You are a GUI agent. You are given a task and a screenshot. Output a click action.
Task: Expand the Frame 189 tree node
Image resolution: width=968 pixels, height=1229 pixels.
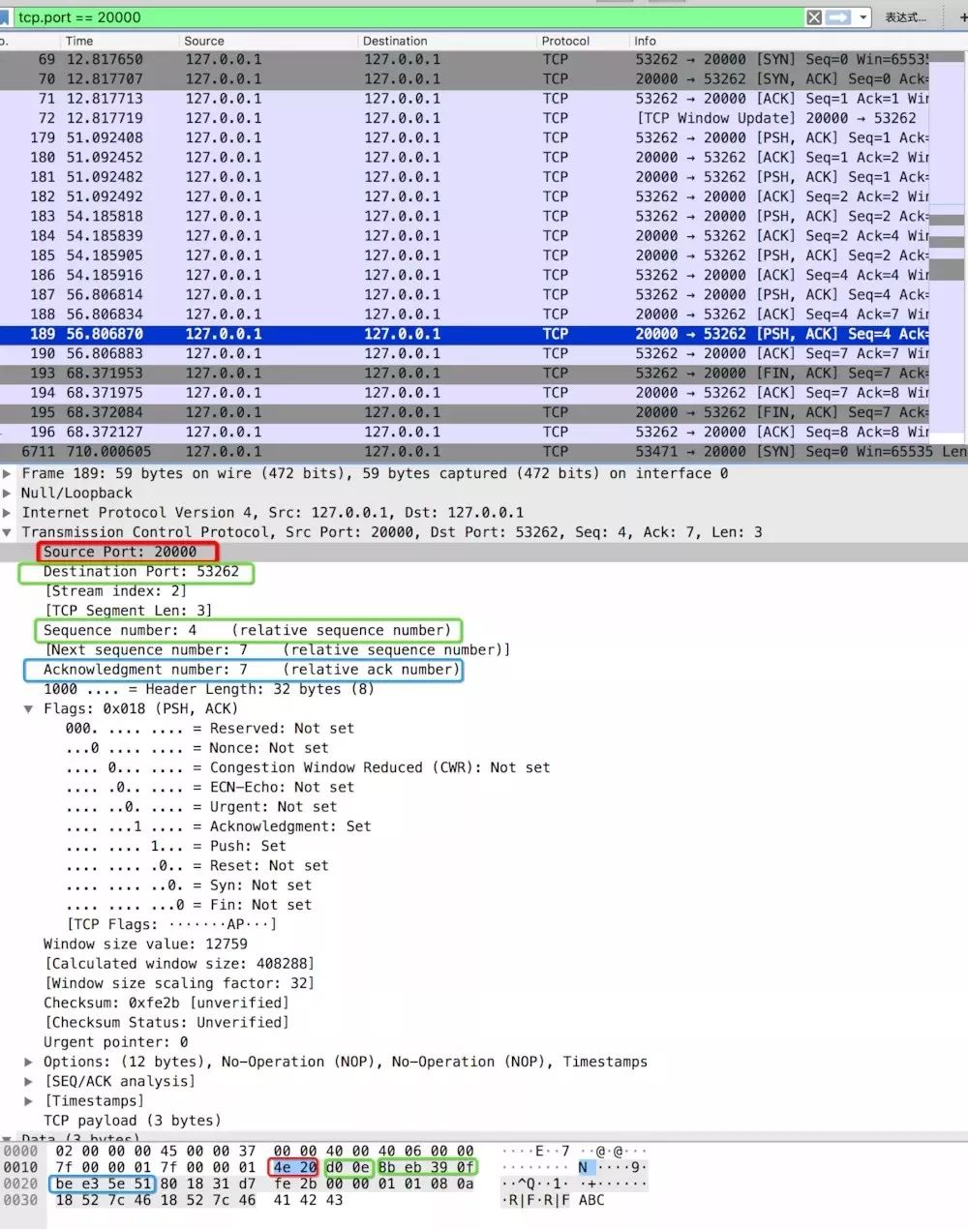tap(8, 473)
